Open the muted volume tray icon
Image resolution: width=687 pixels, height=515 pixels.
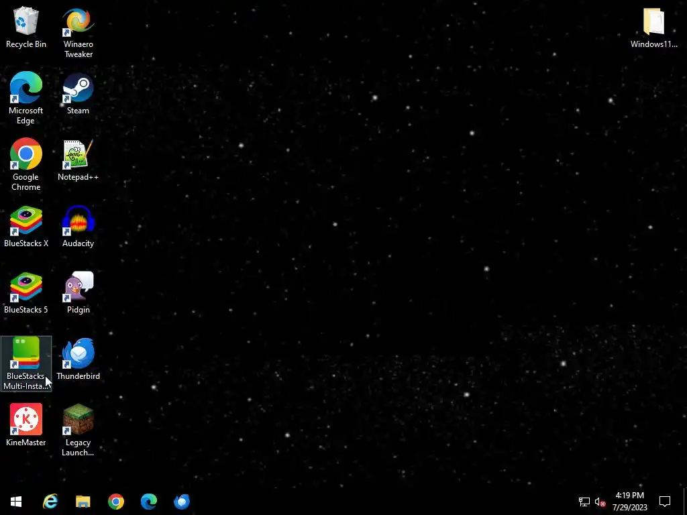pos(600,502)
